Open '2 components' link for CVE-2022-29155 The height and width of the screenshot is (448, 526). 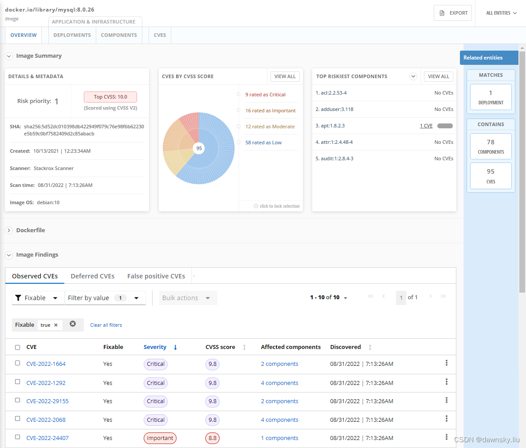279,401
